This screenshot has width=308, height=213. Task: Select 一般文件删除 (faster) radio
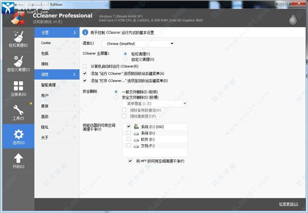[x=116, y=92]
